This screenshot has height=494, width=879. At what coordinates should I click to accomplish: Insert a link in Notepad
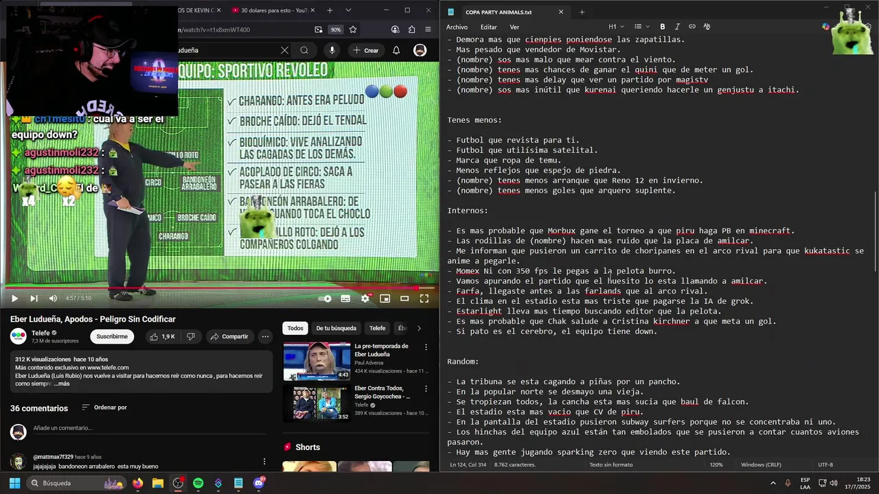692,27
